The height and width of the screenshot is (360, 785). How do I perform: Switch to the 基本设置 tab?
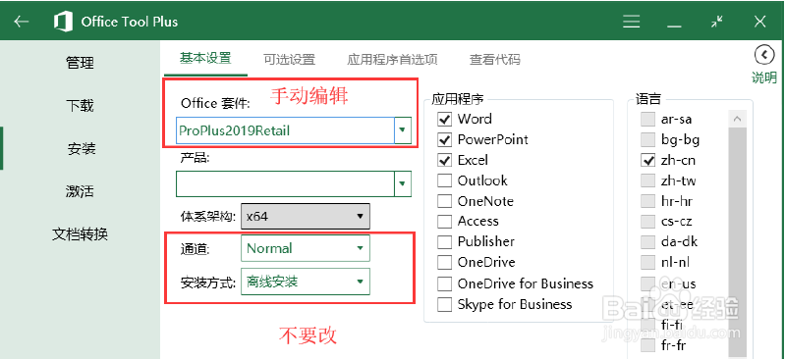205,59
